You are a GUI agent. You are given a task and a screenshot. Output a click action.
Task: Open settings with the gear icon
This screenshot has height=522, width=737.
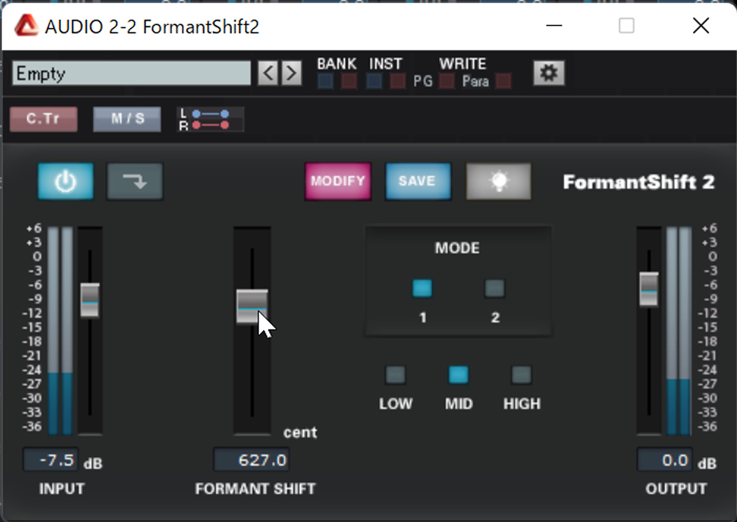549,73
